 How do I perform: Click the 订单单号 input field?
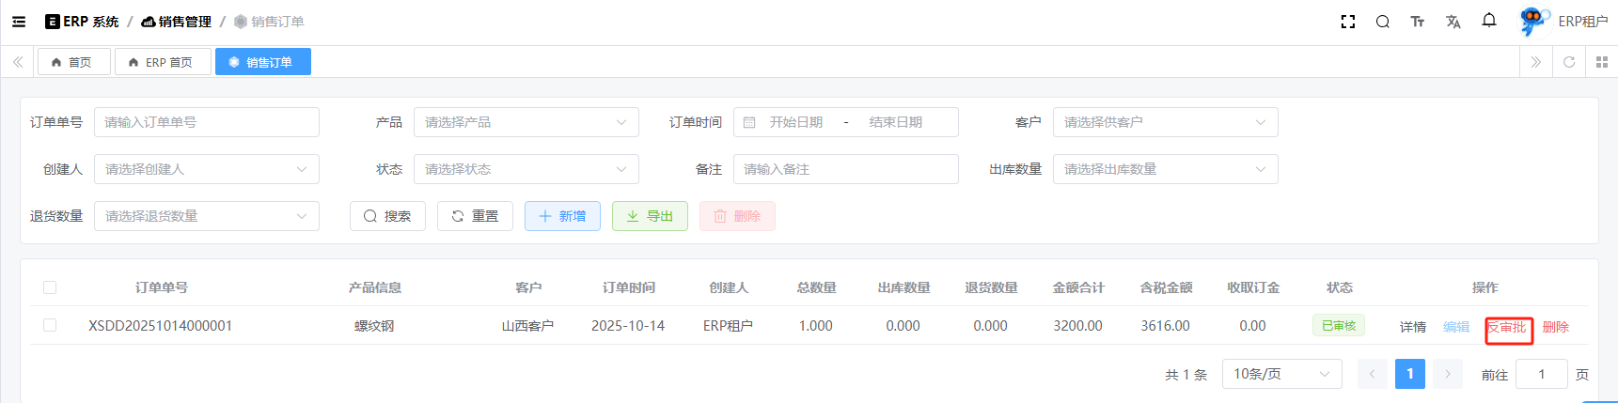point(206,122)
